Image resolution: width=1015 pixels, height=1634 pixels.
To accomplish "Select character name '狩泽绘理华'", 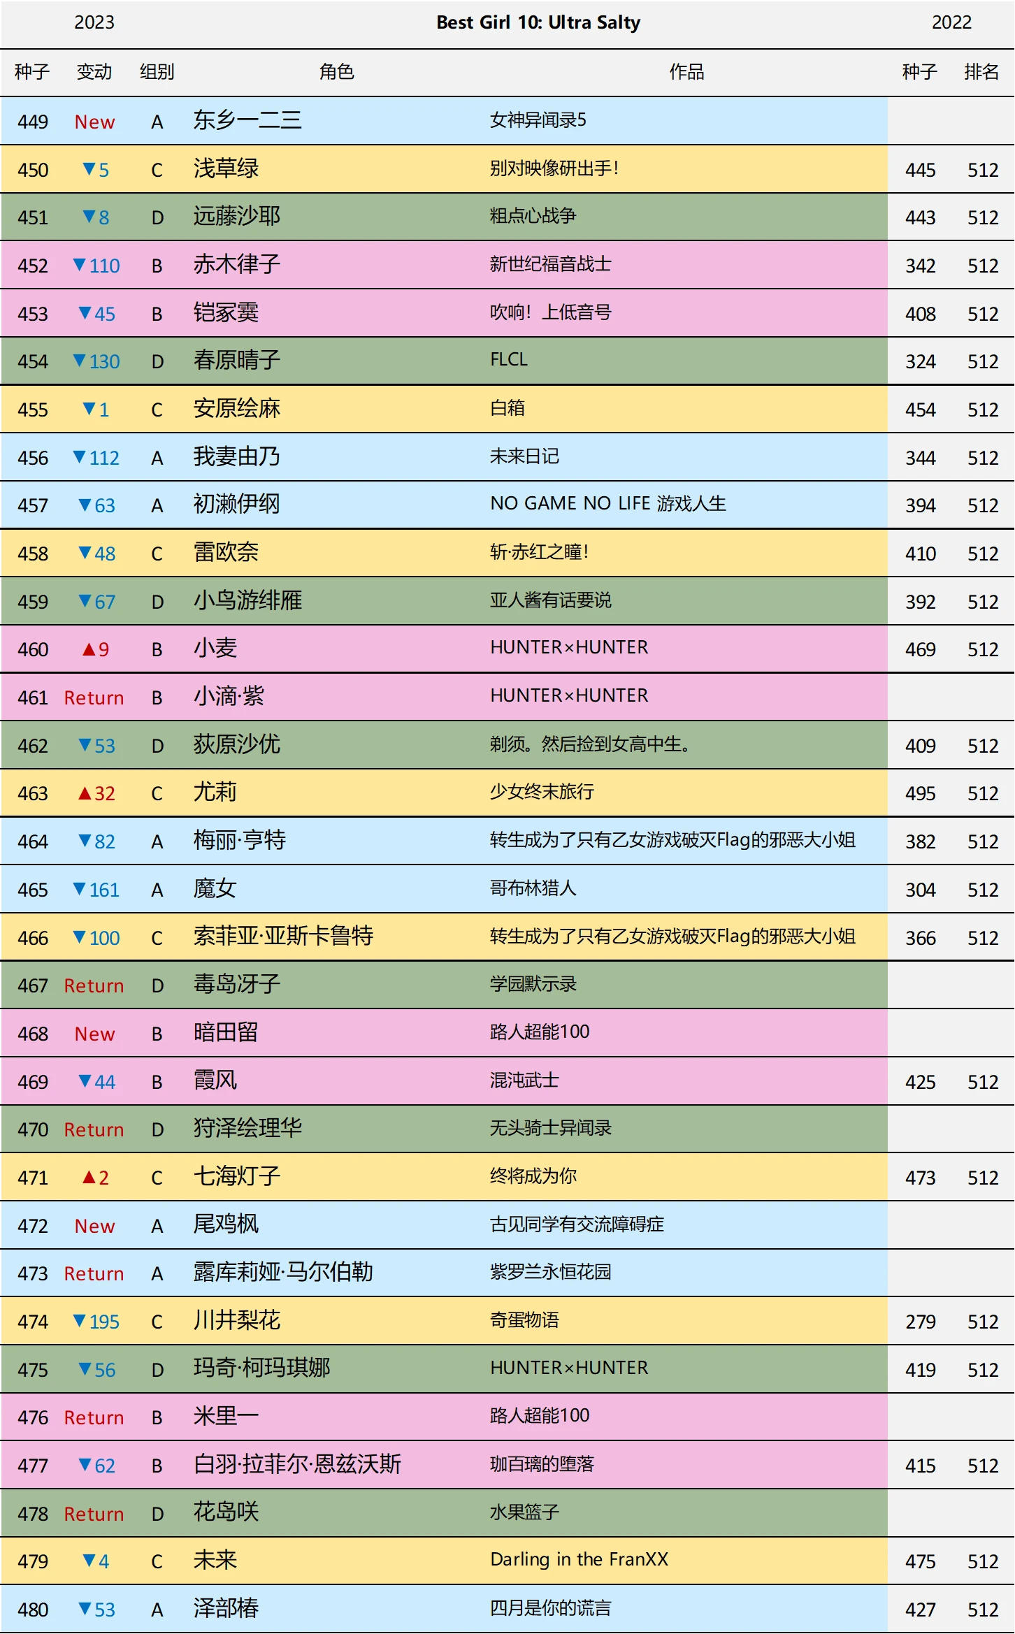I will (247, 1128).
